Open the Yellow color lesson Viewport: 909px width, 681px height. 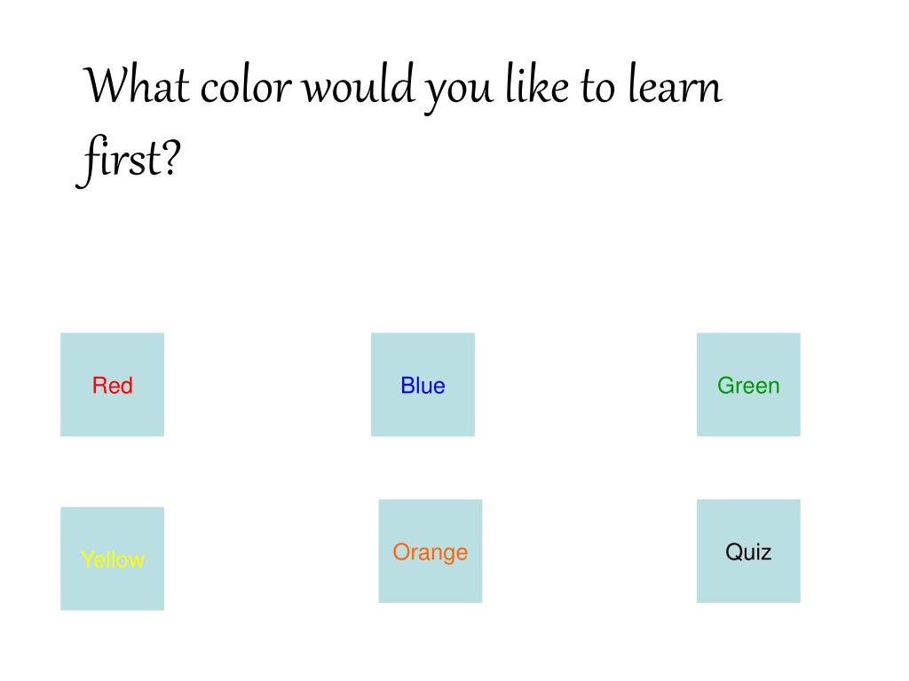click(x=113, y=559)
